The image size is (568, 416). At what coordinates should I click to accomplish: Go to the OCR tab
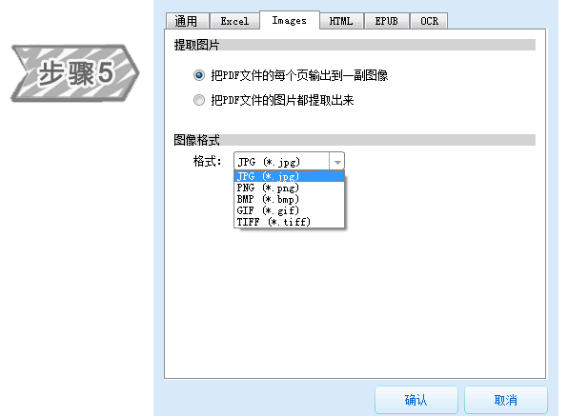point(429,21)
